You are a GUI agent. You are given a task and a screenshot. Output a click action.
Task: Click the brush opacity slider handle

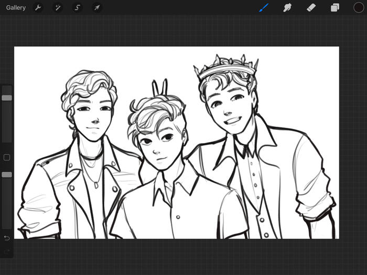(x=7, y=174)
